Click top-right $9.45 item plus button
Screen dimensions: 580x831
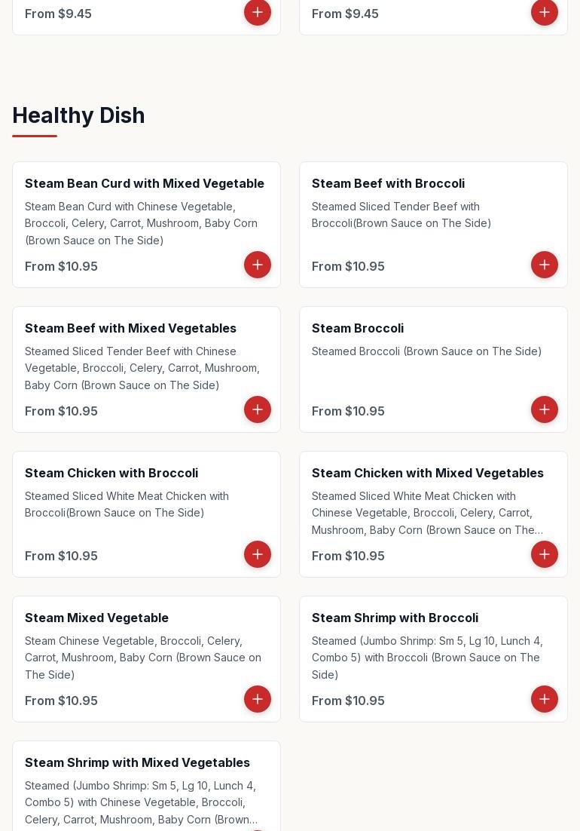[x=545, y=12]
